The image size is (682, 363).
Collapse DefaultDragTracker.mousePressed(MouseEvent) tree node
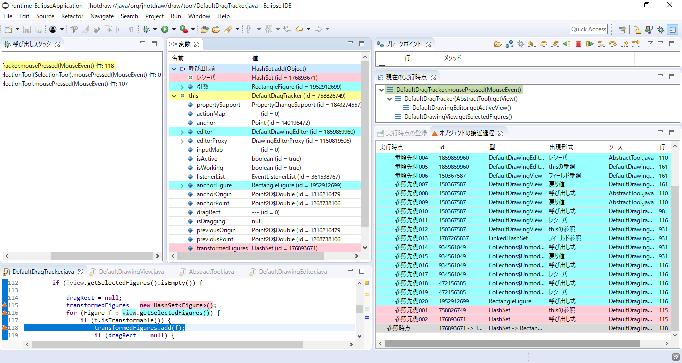tap(382, 90)
